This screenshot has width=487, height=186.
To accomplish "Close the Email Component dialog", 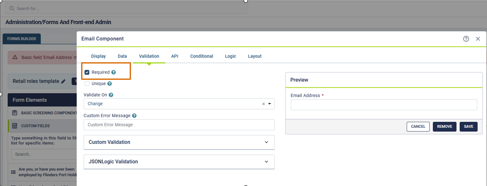I will point(478,39).
